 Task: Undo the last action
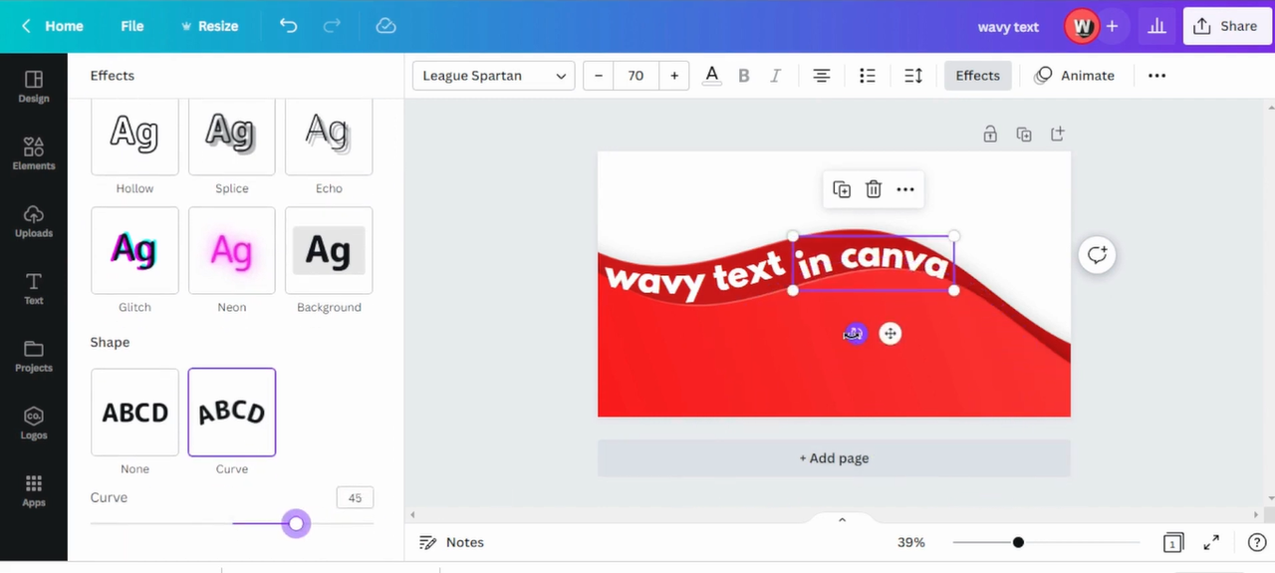tap(289, 26)
